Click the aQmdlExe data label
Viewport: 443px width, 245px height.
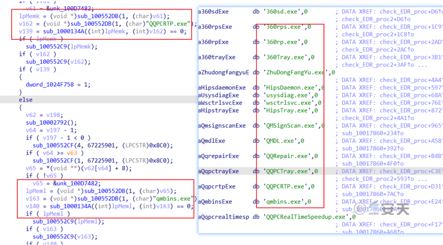tap(212, 141)
